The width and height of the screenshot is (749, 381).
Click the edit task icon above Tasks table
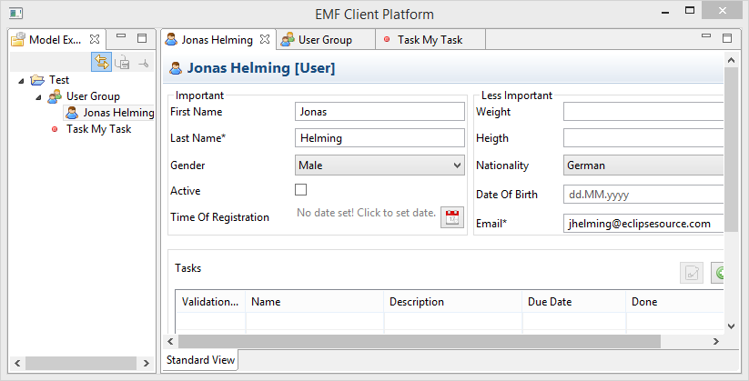(x=692, y=273)
